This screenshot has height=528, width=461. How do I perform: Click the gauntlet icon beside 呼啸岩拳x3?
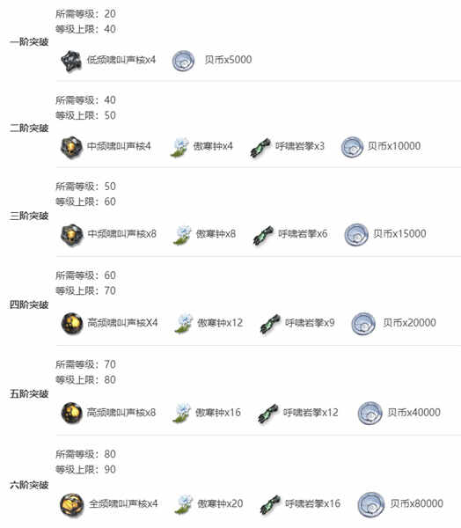point(260,148)
